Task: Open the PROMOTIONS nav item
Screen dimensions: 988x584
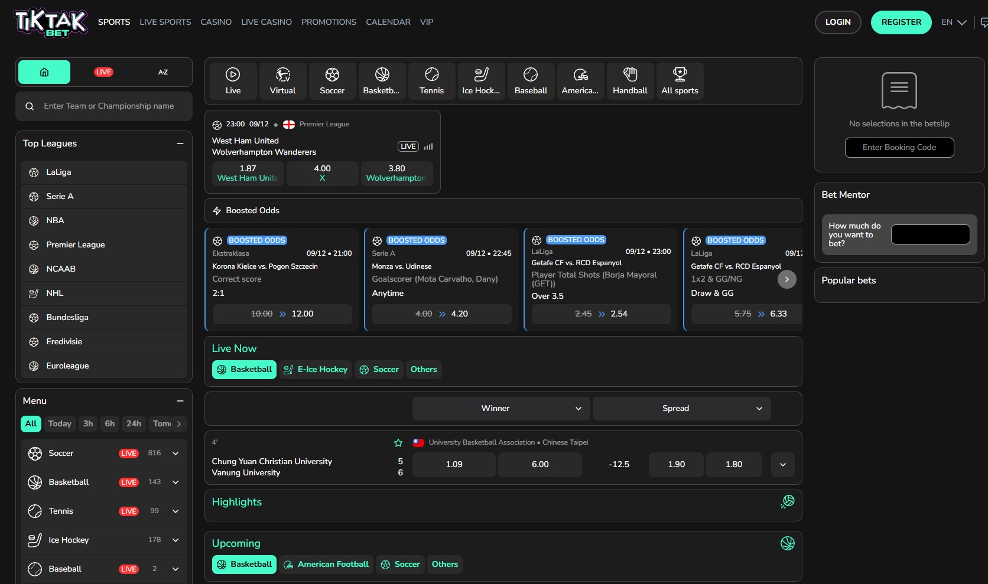Action: point(329,22)
